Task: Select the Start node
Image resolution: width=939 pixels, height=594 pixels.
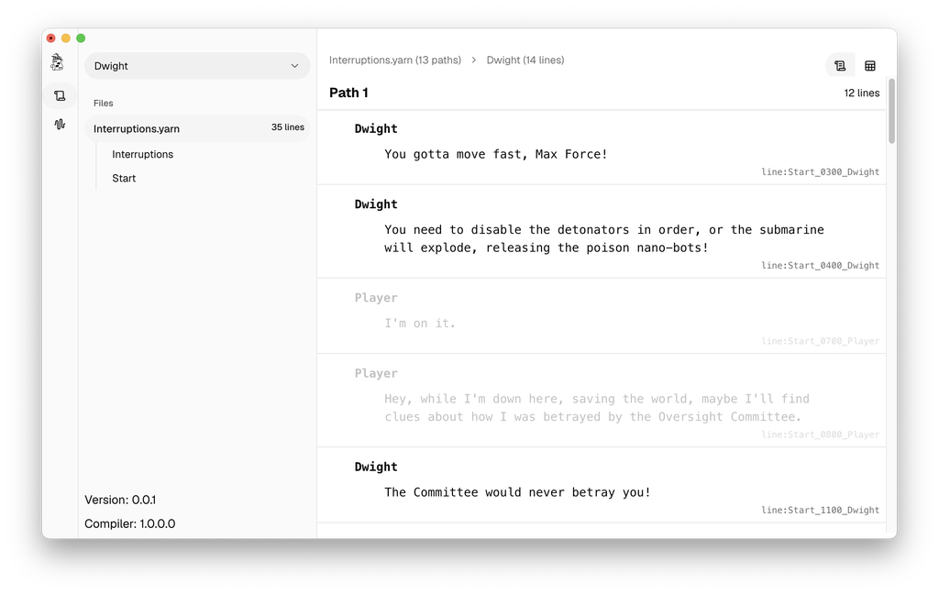Action: tap(124, 179)
